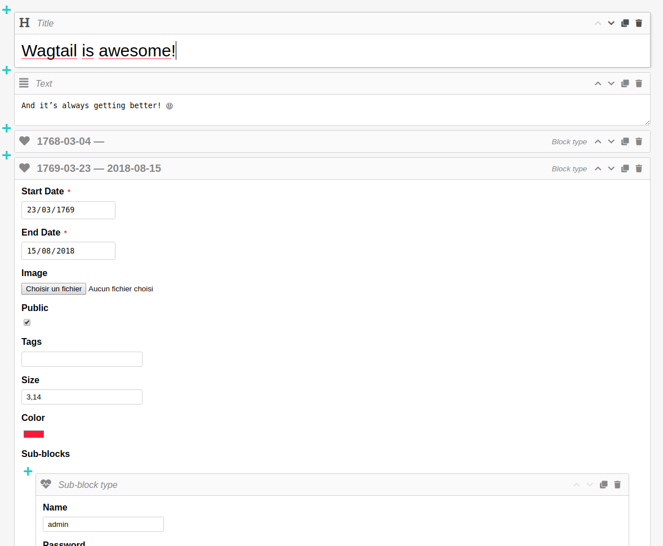Click the paragraph icon of the Text block

point(24,83)
